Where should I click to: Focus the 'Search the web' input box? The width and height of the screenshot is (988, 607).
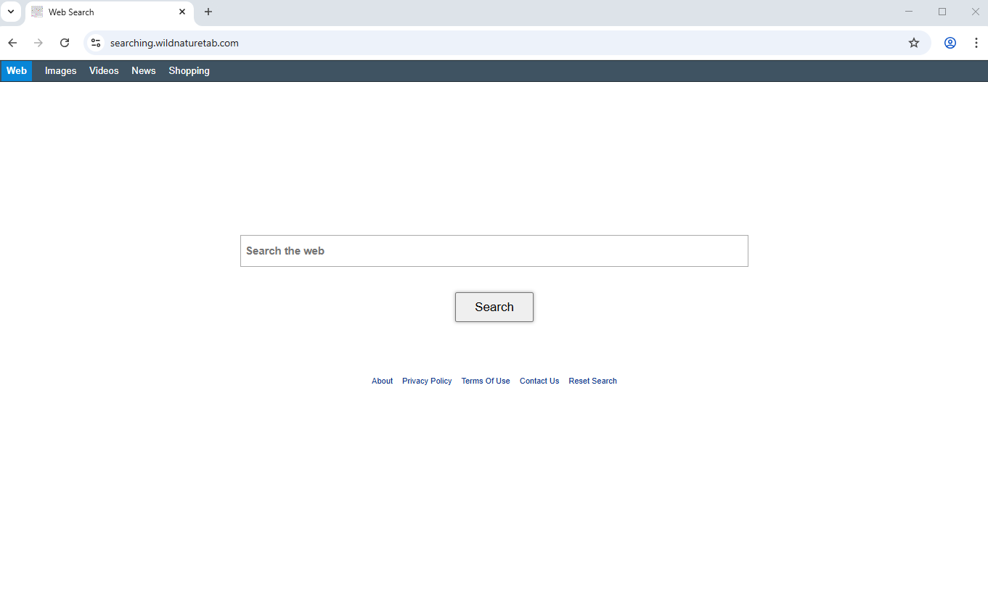pyautogui.click(x=494, y=251)
